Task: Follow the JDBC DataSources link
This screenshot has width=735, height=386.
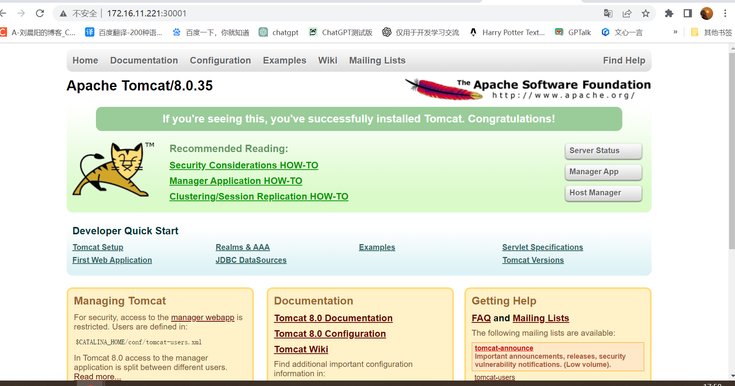Action: pos(251,260)
